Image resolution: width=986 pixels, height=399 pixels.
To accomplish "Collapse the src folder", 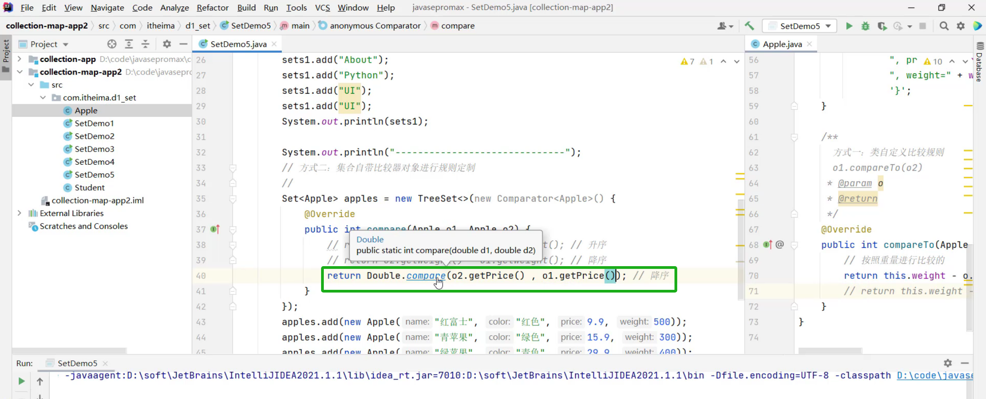I will pyautogui.click(x=31, y=85).
